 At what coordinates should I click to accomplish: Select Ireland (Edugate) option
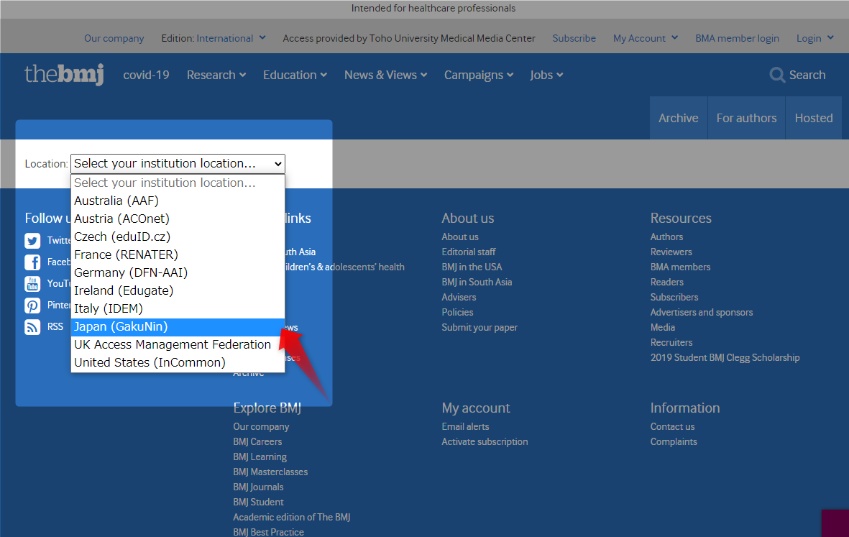(x=178, y=290)
